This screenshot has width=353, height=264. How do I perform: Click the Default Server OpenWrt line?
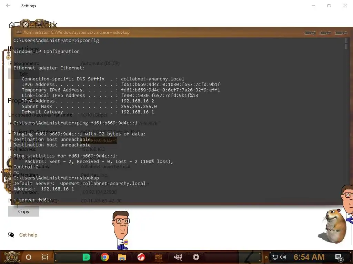click(x=80, y=184)
